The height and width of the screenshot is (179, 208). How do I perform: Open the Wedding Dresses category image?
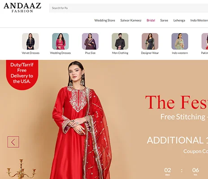tap(61, 41)
